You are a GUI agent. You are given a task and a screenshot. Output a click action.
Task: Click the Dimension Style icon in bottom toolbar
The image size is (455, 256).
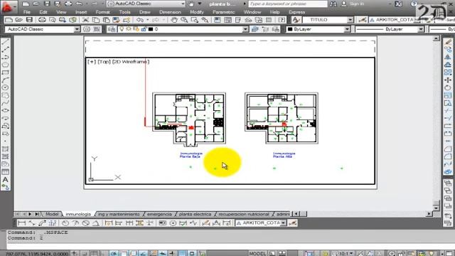pyautogui.click(x=293, y=223)
